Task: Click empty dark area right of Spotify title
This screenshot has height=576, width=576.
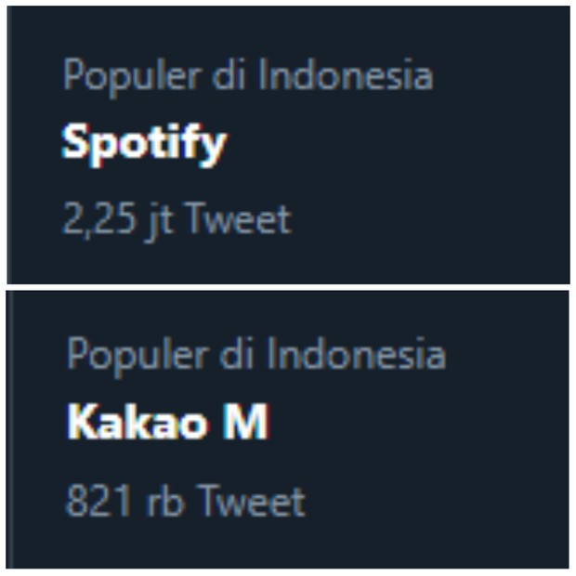Action: coord(399,144)
